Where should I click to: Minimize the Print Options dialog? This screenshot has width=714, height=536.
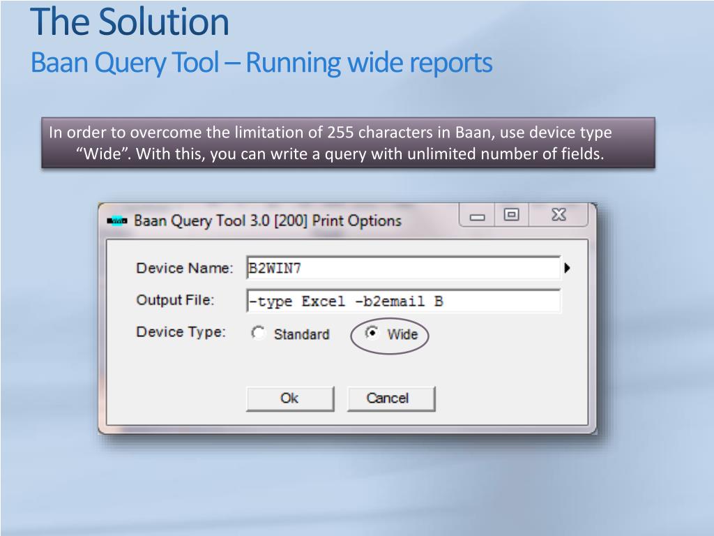point(477,215)
